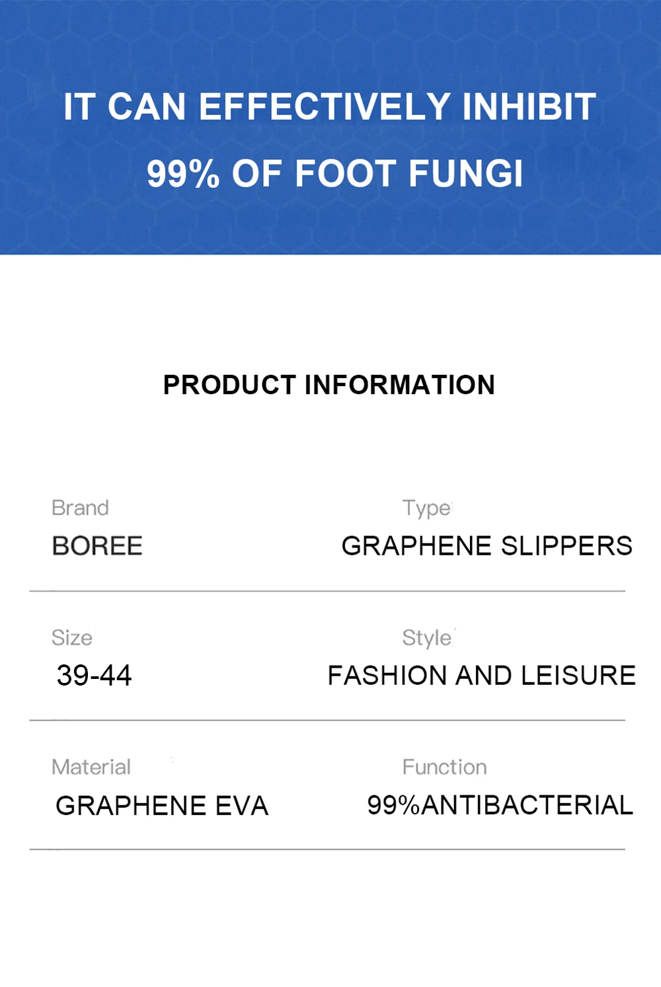Click the '99% OF FOOT FUNGI' headline line
Screen dimensions: 661x987
click(x=334, y=174)
